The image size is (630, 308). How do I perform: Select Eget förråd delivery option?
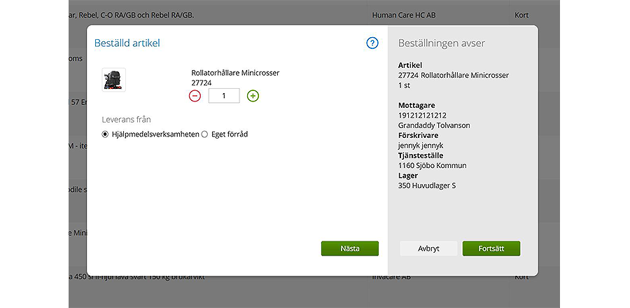(204, 134)
